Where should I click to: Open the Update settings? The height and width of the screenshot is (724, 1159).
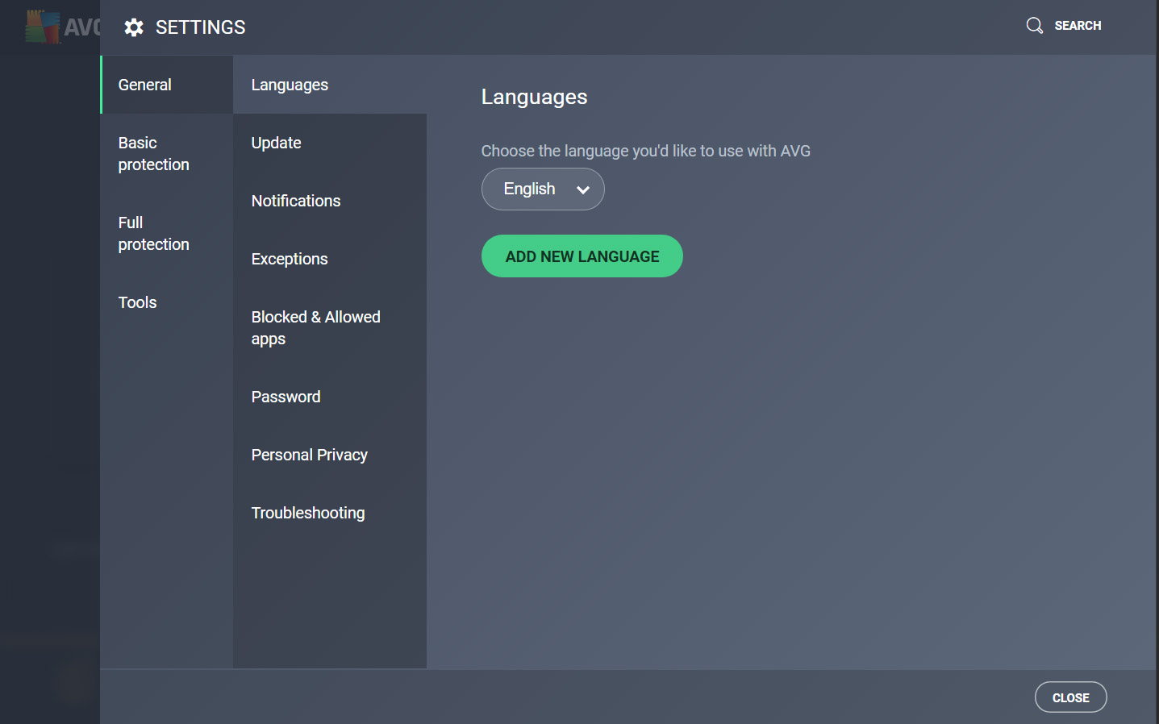(276, 142)
